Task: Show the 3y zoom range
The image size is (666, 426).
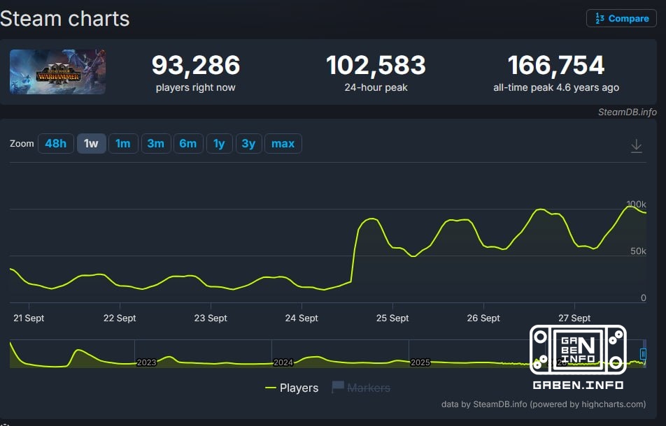Action: tap(248, 144)
